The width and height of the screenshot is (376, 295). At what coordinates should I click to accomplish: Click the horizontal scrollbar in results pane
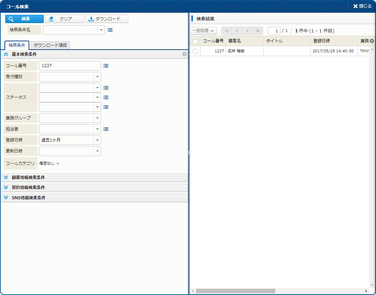click(236, 291)
